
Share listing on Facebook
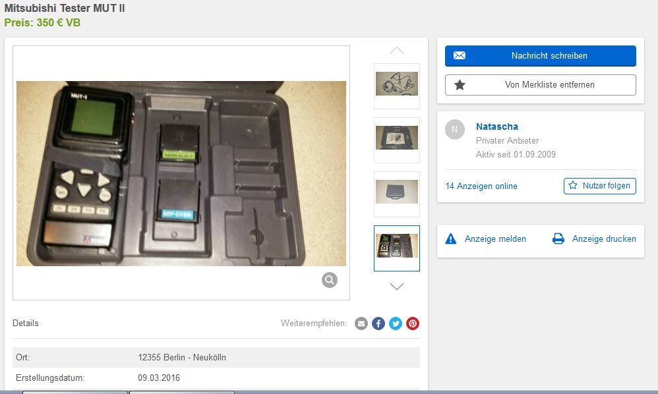pyautogui.click(x=378, y=324)
